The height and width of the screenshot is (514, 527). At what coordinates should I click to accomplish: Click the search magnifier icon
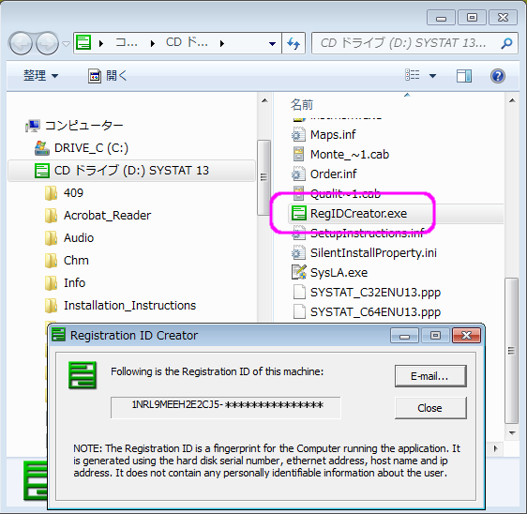pos(506,43)
